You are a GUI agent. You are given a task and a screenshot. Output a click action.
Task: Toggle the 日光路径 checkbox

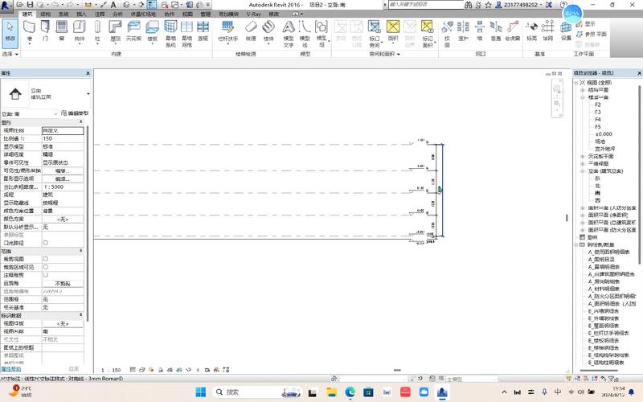(45, 242)
